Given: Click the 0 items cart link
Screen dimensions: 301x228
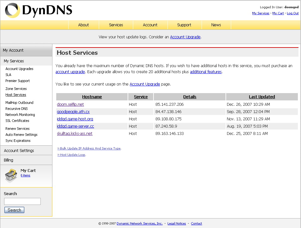Looking at the screenshot, I should pyautogui.click(x=26, y=175).
